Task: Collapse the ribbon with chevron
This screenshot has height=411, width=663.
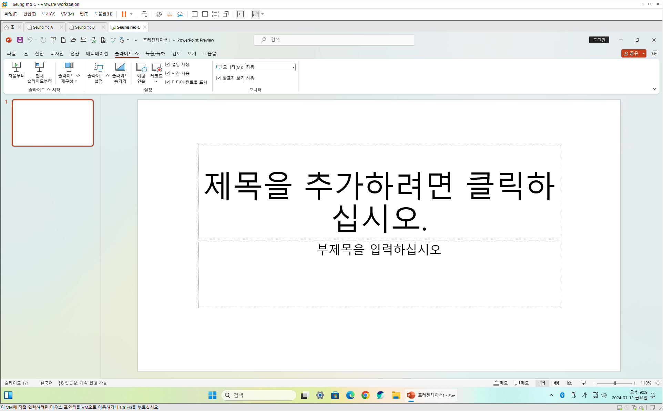Action: tap(654, 89)
